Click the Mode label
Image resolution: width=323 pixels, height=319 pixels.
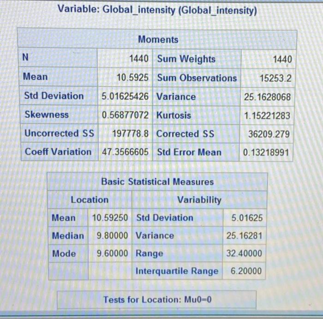tap(64, 253)
